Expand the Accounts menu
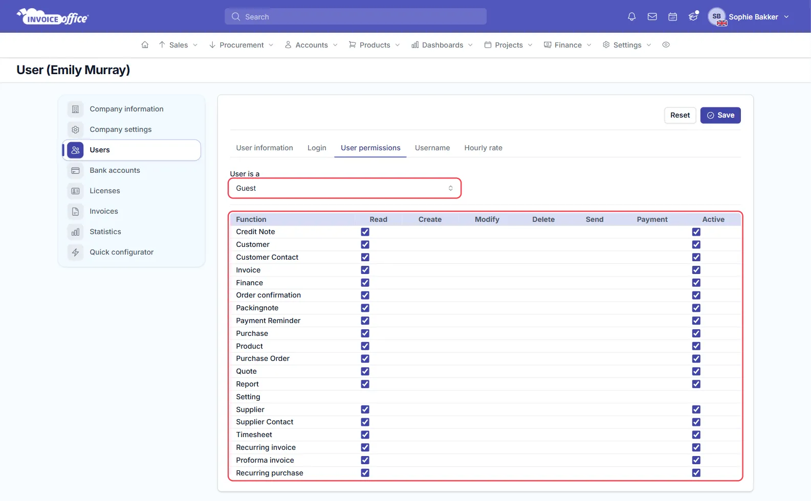 (312, 45)
